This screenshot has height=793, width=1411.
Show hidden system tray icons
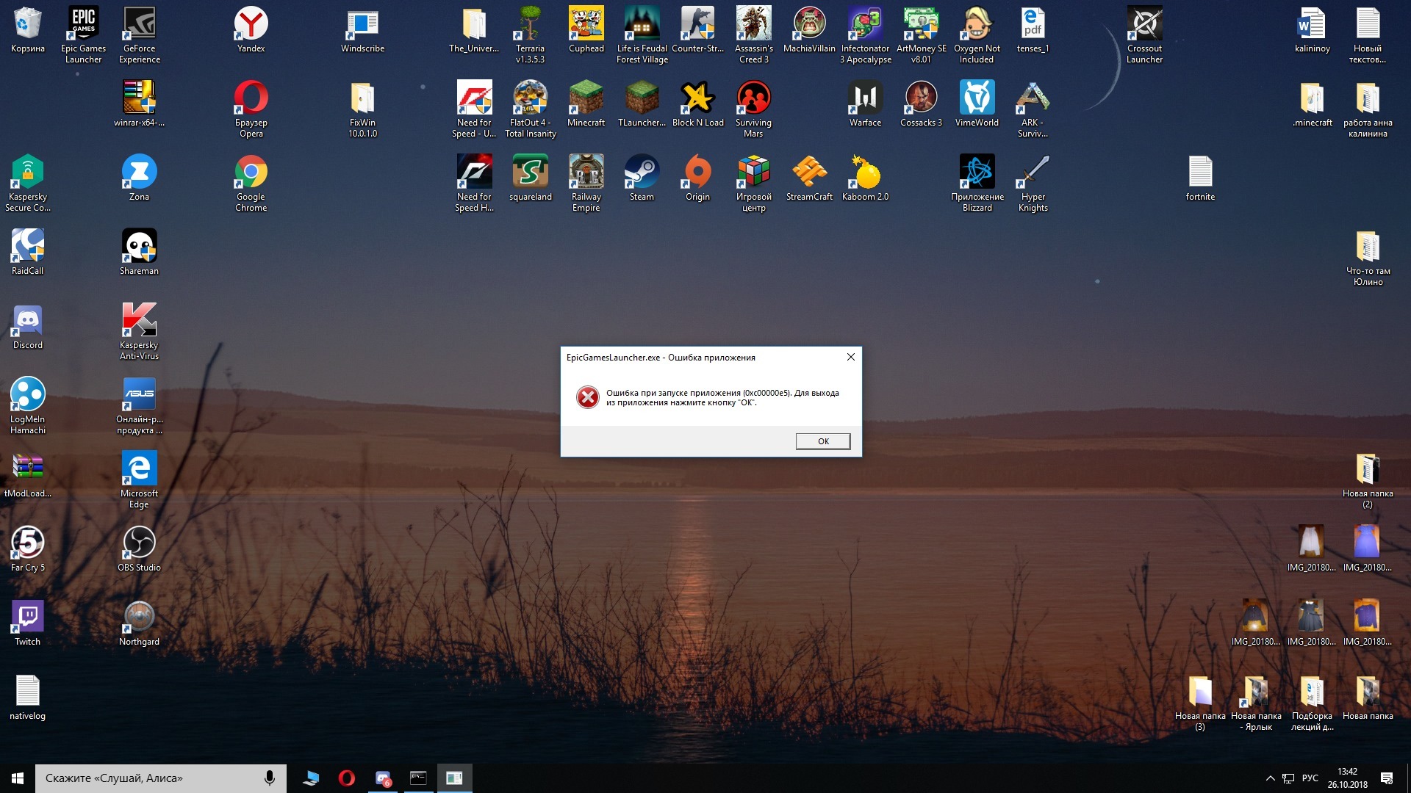(1270, 778)
